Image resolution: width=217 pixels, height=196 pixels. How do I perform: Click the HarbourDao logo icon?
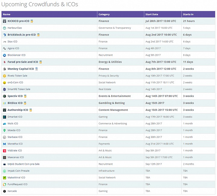click(x=5, y=28)
